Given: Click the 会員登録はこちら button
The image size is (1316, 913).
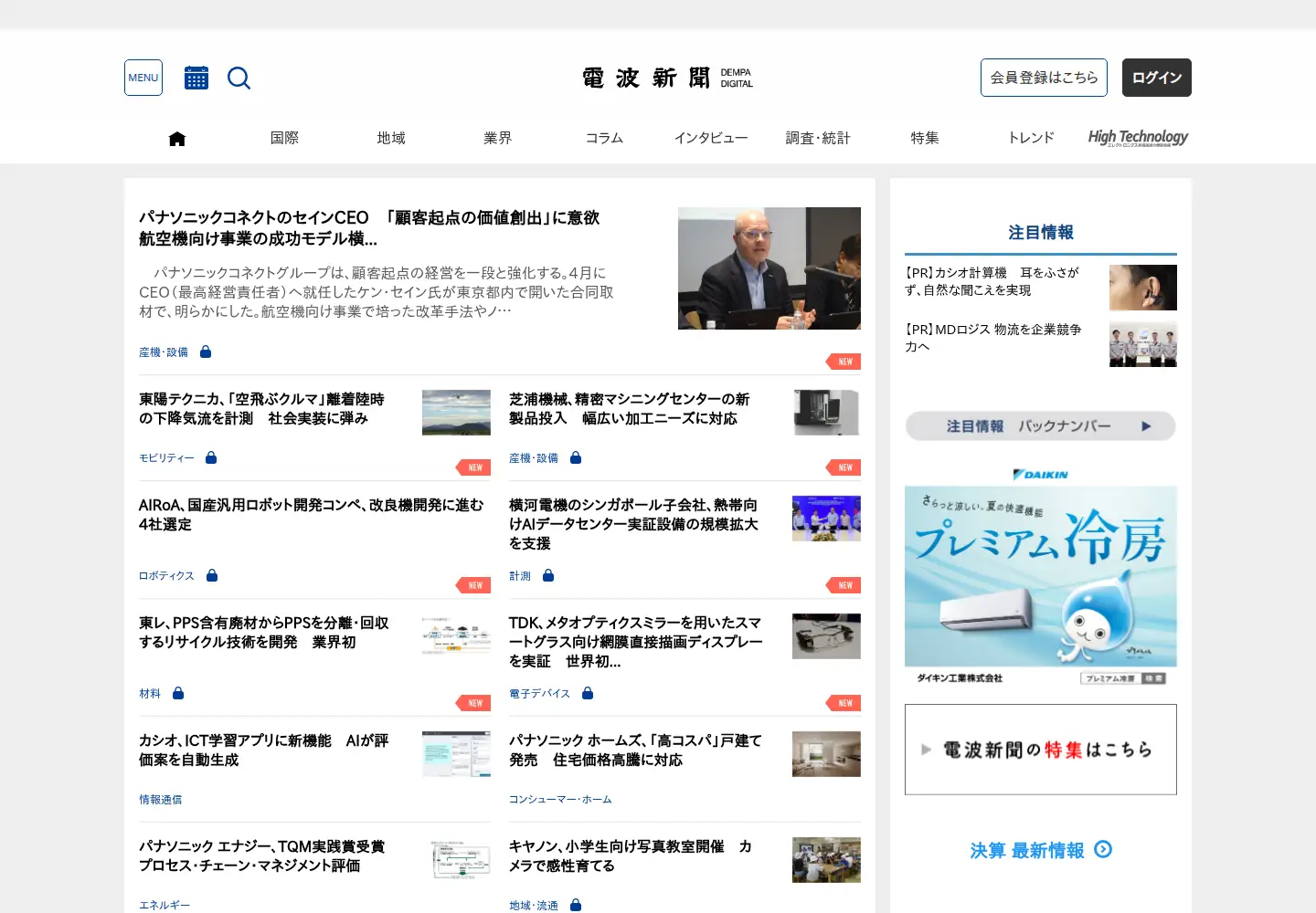Looking at the screenshot, I should pos(1044,78).
